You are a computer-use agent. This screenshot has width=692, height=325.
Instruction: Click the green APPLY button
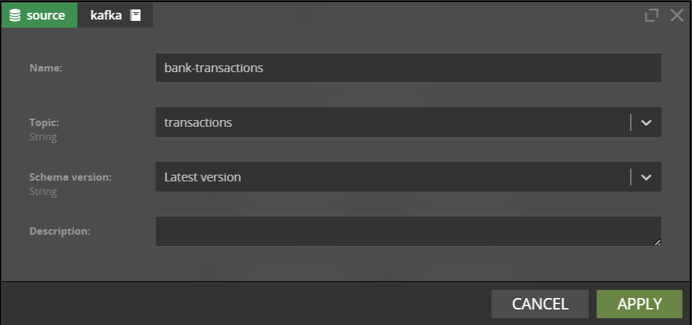[x=639, y=304]
